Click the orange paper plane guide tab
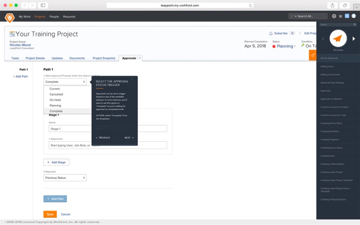Image resolution: width=360 pixels, height=225 pixels. point(312,55)
